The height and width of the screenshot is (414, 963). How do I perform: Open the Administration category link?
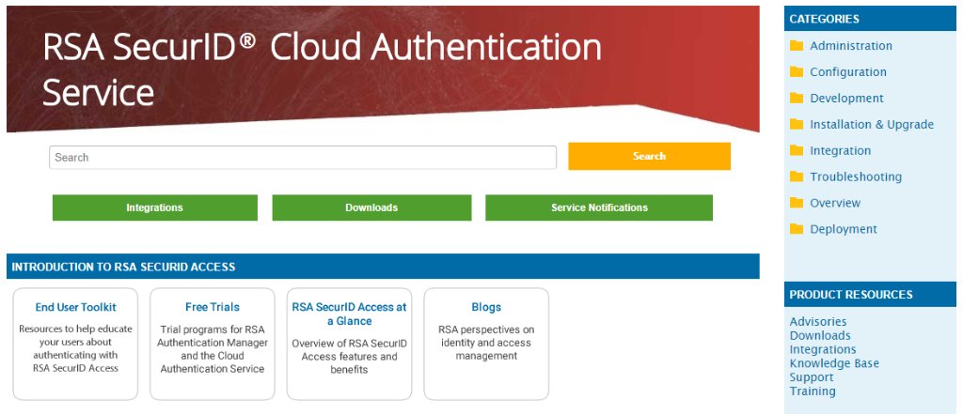coord(850,46)
